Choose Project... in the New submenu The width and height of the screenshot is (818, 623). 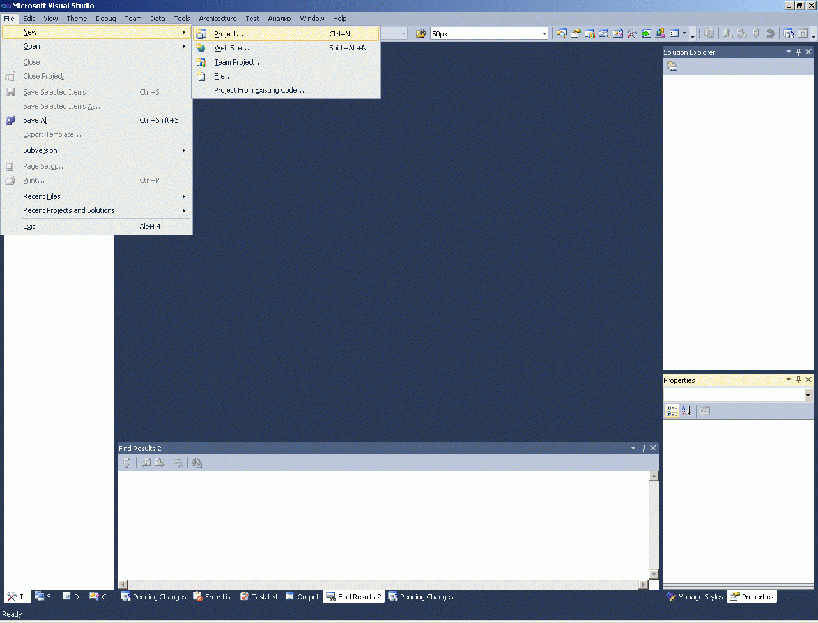(x=286, y=34)
